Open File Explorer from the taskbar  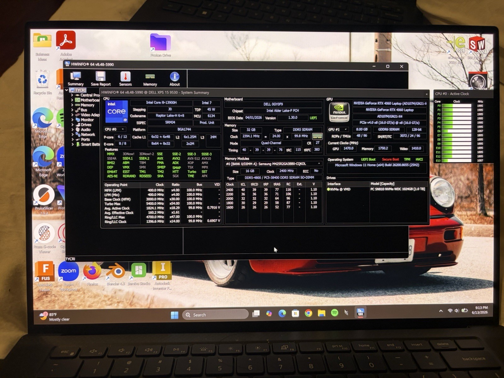coord(321,313)
